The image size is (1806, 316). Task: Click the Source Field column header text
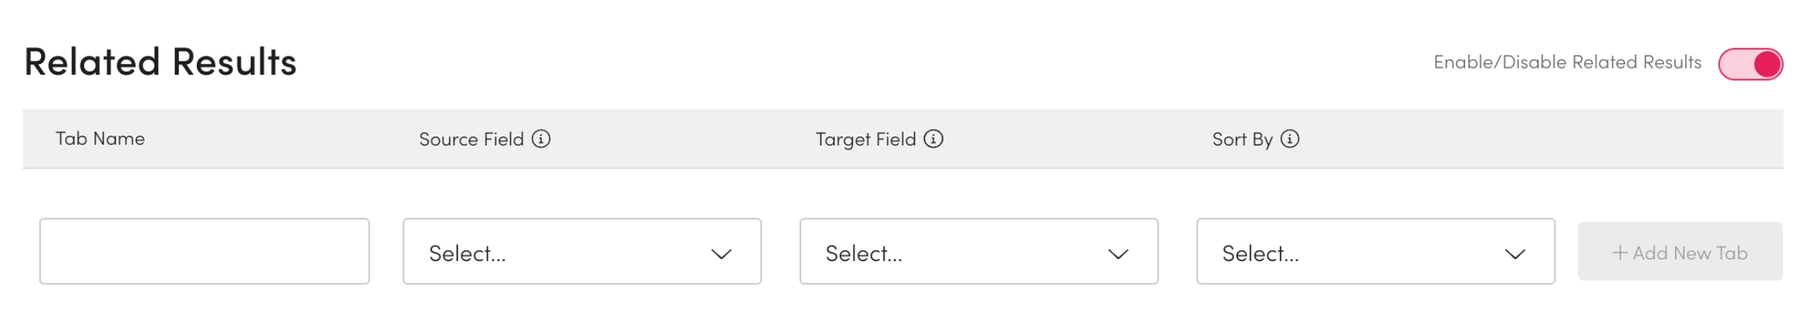(471, 139)
